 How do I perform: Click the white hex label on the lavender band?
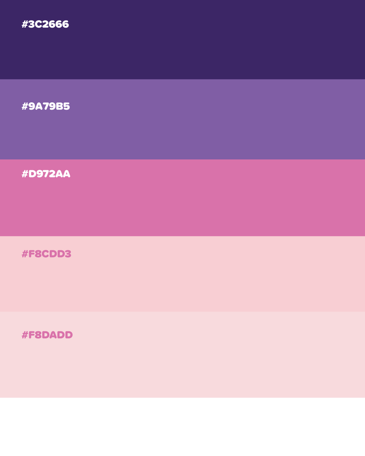coord(46,106)
